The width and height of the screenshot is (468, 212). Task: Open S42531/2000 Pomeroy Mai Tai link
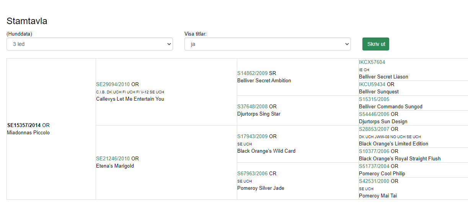[x=374, y=181]
